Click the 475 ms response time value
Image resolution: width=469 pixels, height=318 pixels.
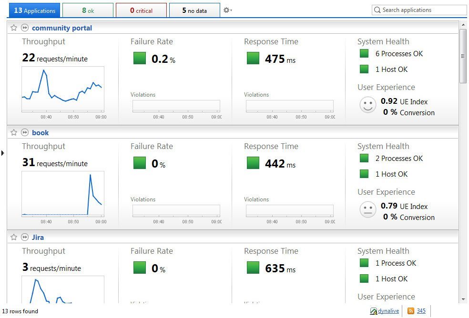(280, 59)
